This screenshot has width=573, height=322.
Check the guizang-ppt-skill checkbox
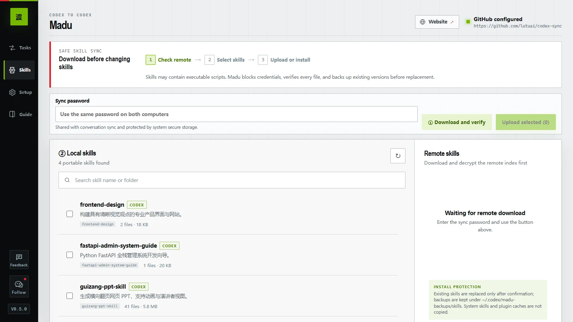pos(70,296)
